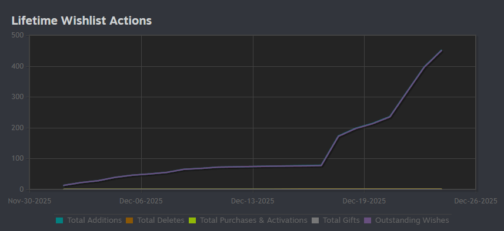Click the peak end of the Outstanding Wishes line
This screenshot has height=231, width=504.
coord(441,50)
